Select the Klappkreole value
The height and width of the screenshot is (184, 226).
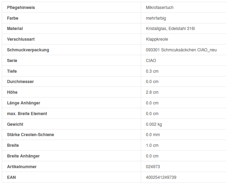(157, 39)
